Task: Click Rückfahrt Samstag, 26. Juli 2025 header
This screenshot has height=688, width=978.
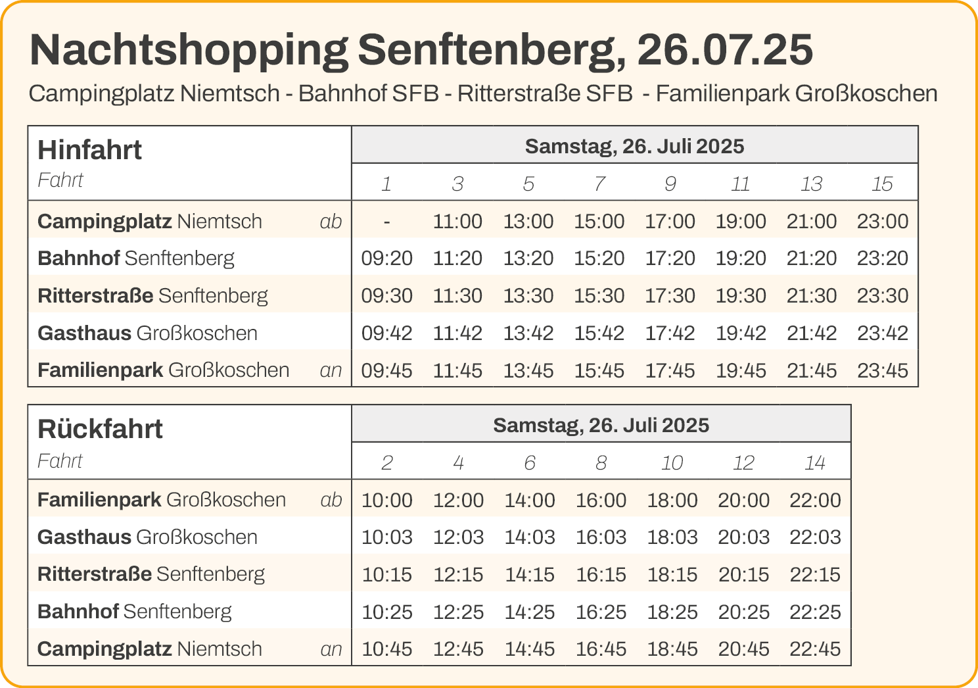Action: click(601, 425)
